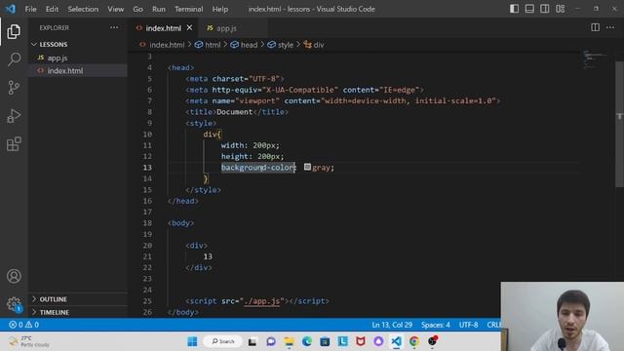Open the Edit menu
Image resolution: width=624 pixels, height=351 pixels.
point(52,9)
